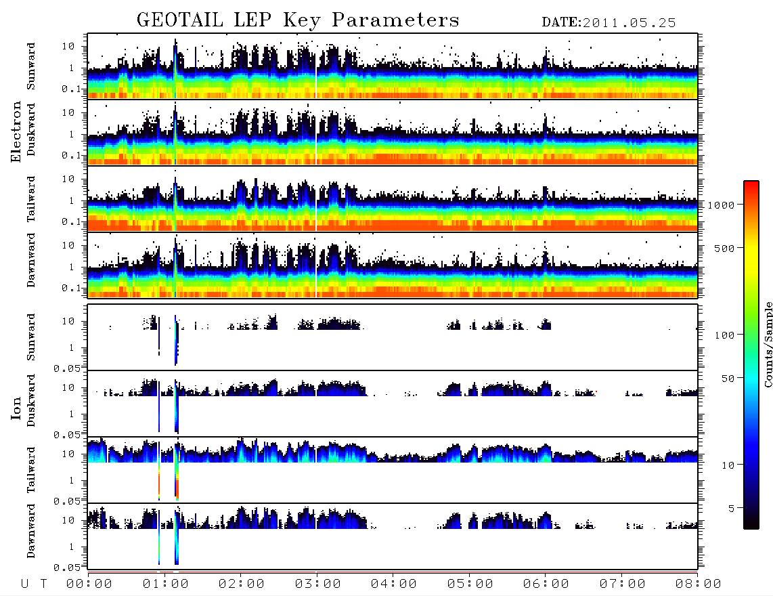Viewport: 773px width, 596px height.
Task: Click the 0.1 tick on Electron Sunward axis
Action: point(71,89)
